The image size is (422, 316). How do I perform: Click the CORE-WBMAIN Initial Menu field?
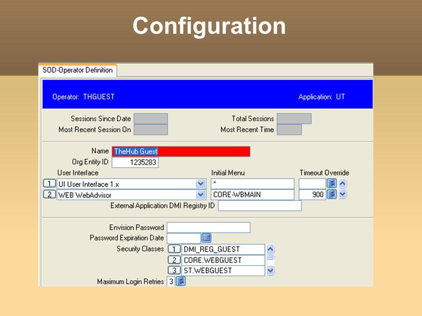pos(252,194)
